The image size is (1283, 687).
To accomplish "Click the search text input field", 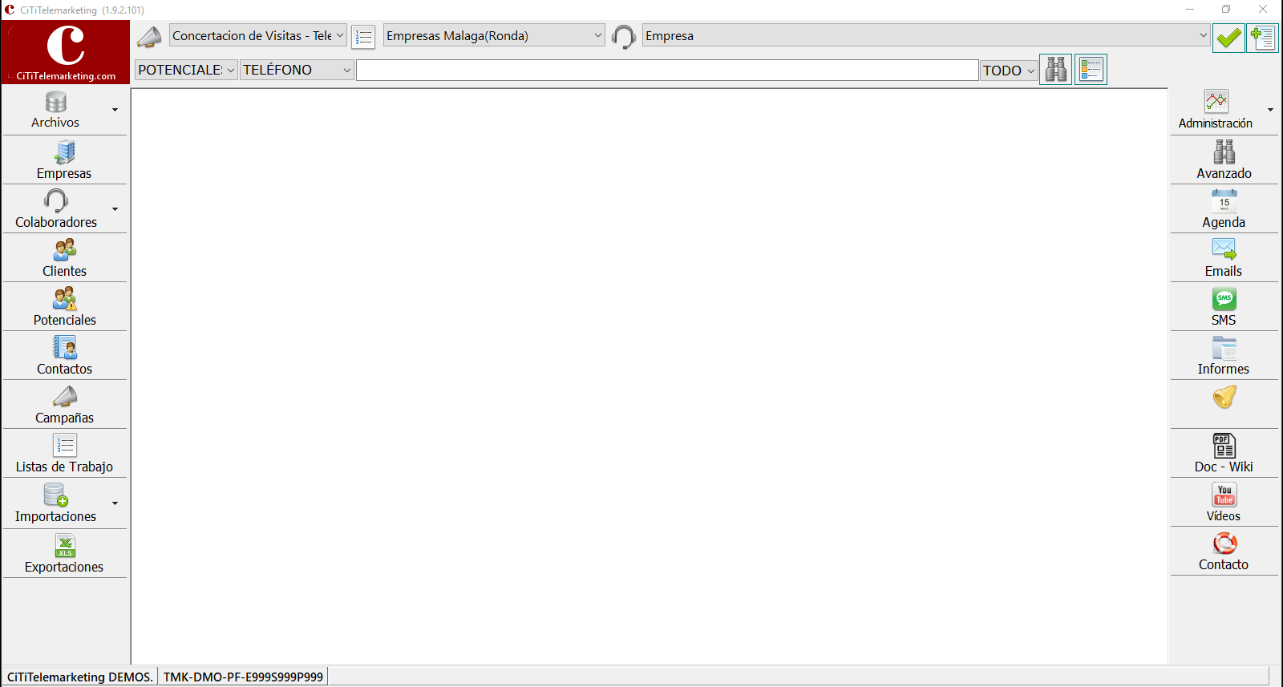I will (x=667, y=71).
